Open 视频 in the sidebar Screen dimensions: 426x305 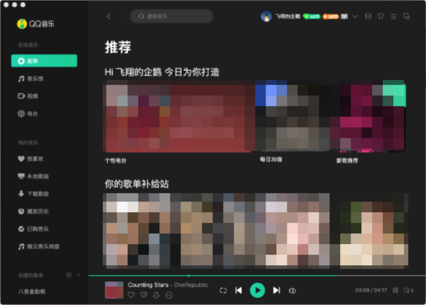[x=28, y=96]
